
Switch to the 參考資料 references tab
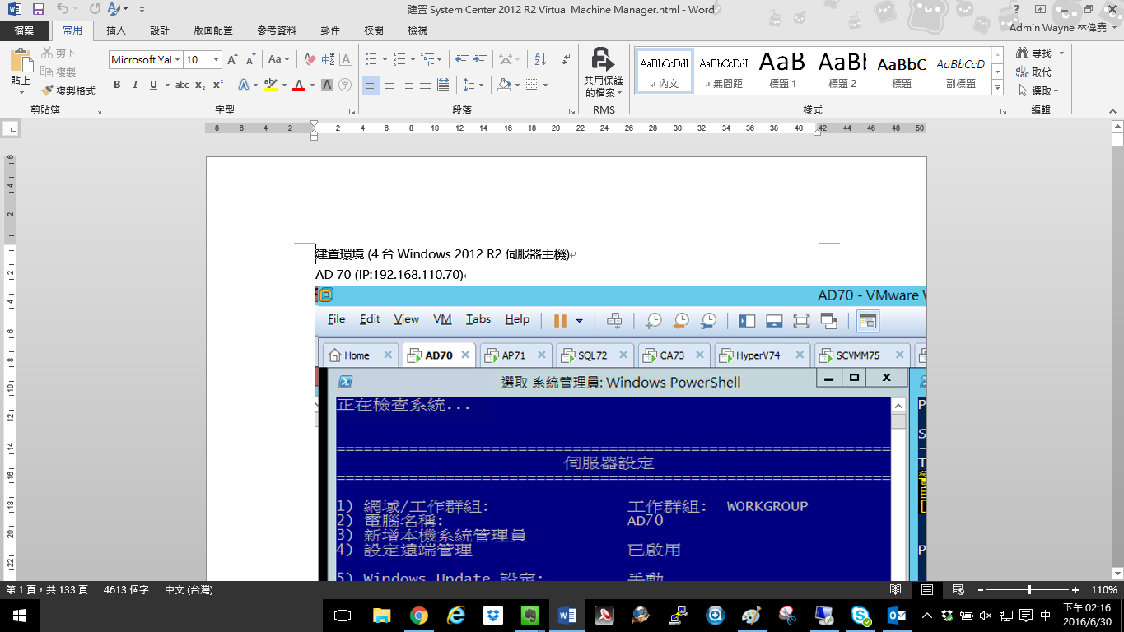[277, 30]
